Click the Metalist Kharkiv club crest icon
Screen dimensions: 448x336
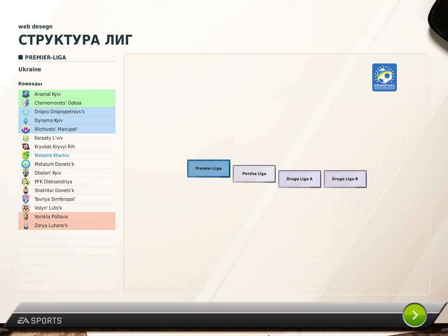(25, 155)
